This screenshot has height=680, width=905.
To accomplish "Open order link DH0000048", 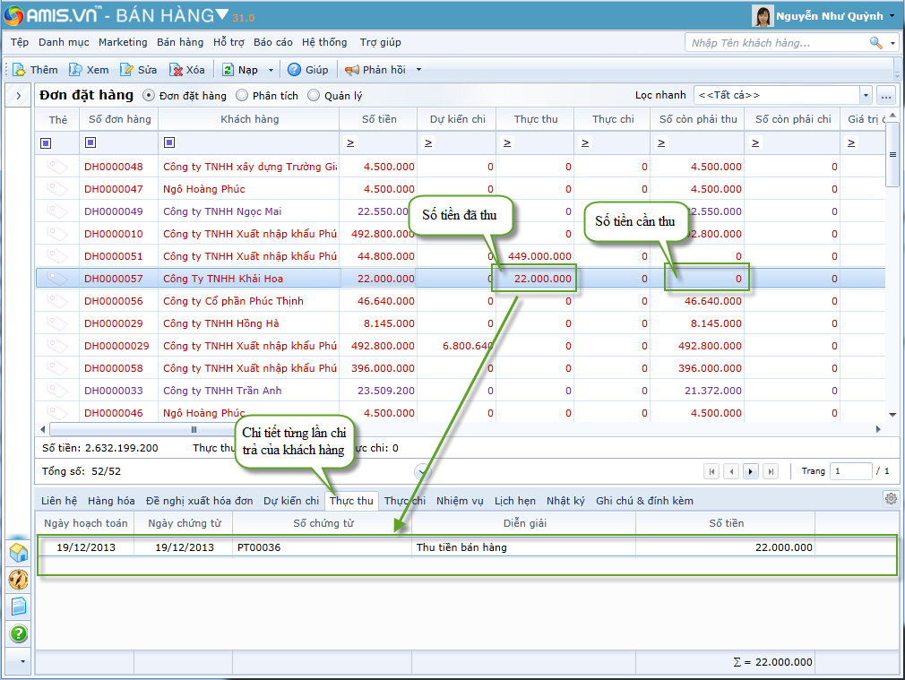I will [113, 167].
